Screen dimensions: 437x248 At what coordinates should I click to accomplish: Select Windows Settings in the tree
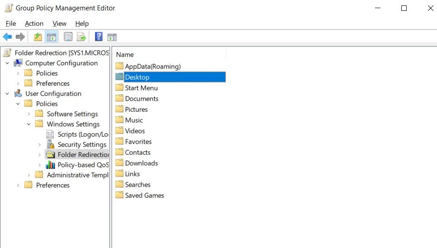click(x=73, y=124)
